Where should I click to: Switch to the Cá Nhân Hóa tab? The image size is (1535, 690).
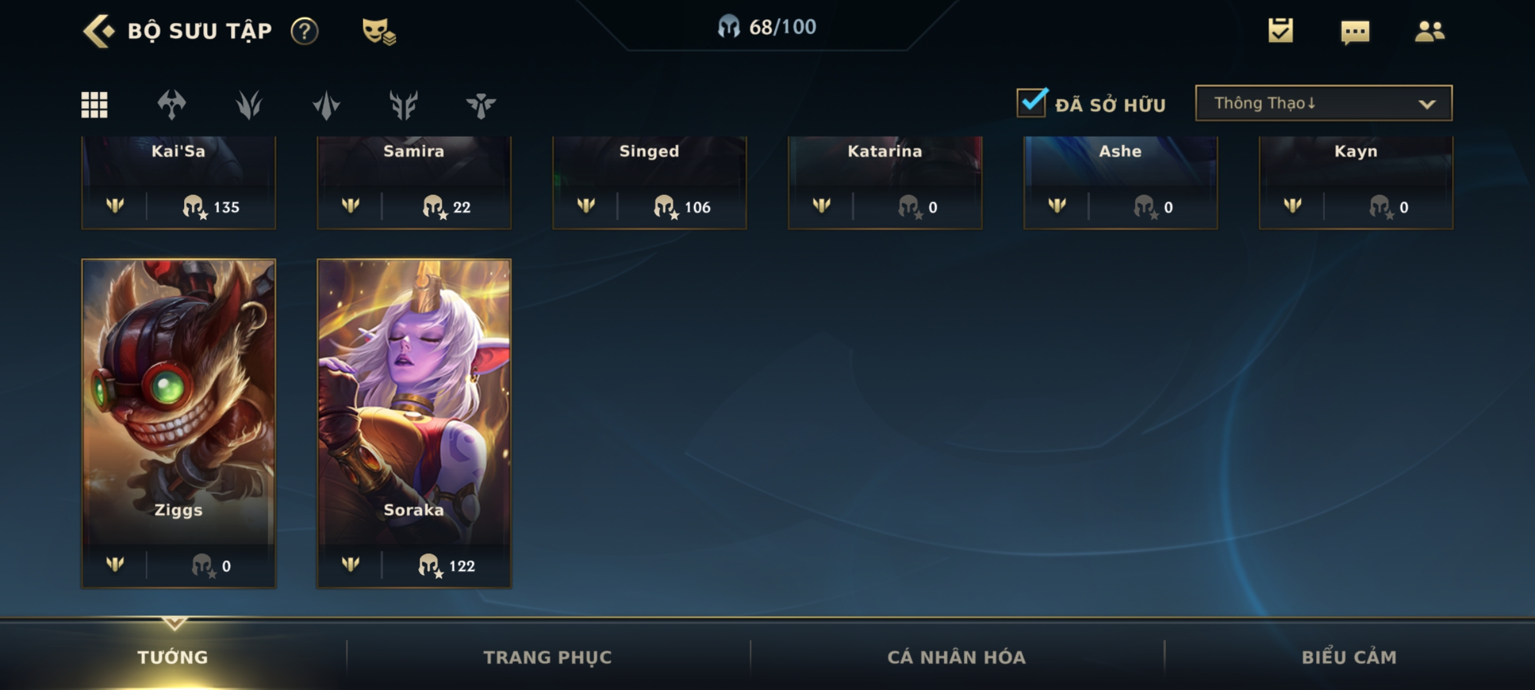click(956, 657)
